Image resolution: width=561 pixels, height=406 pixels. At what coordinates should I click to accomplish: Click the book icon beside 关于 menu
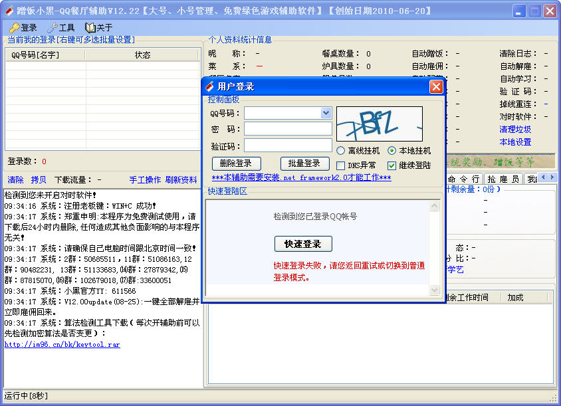tap(90, 28)
